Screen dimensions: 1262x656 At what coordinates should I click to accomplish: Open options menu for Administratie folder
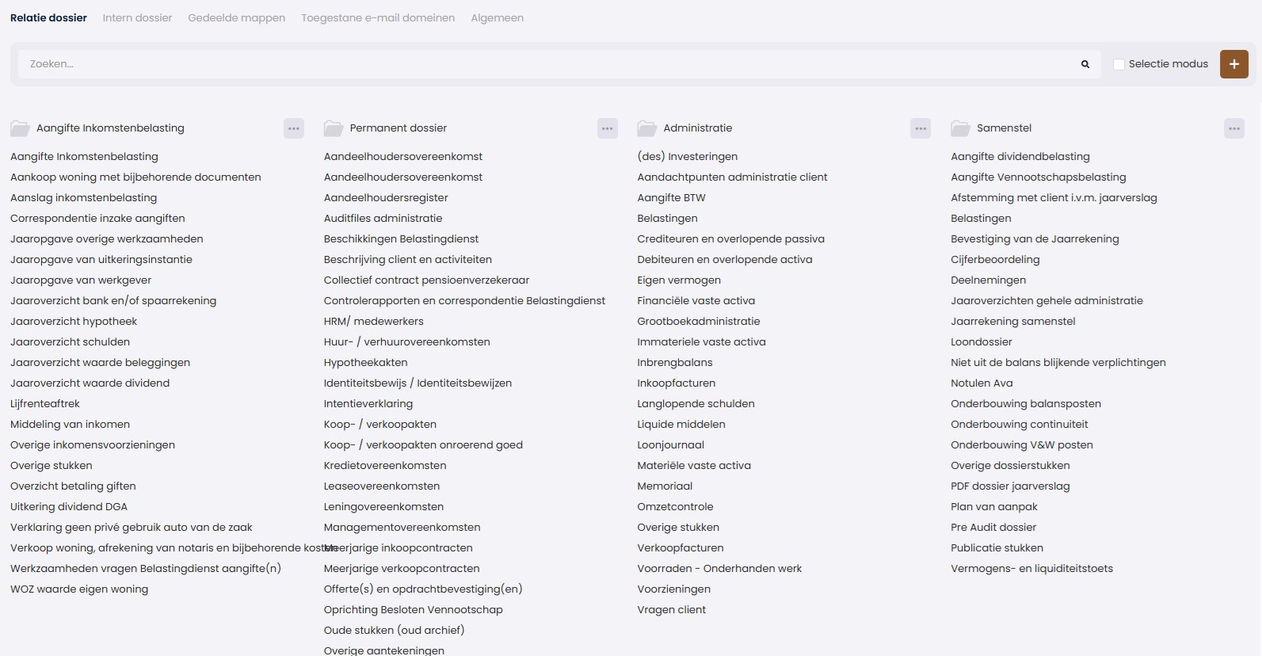coord(921,128)
